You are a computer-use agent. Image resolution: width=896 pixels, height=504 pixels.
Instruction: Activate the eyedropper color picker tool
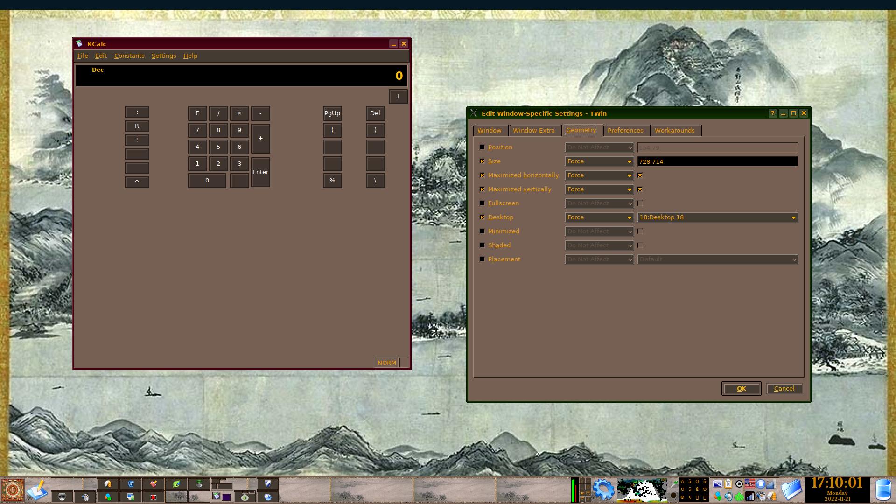tap(674, 483)
